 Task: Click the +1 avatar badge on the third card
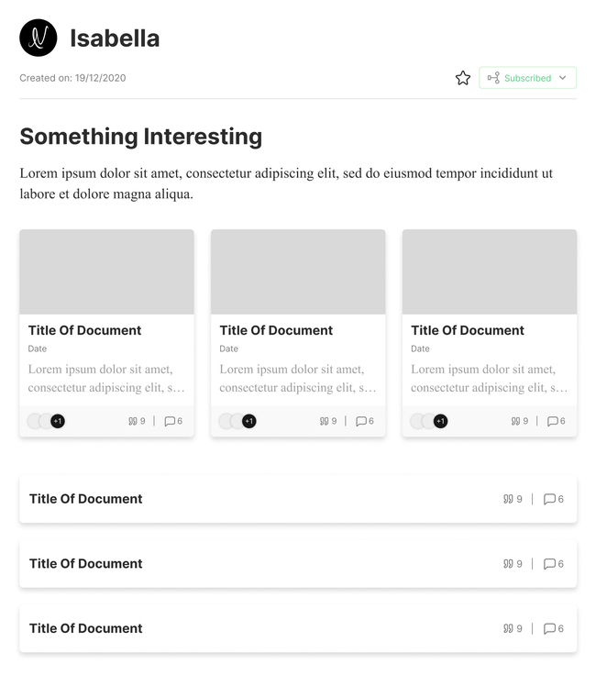[440, 421]
